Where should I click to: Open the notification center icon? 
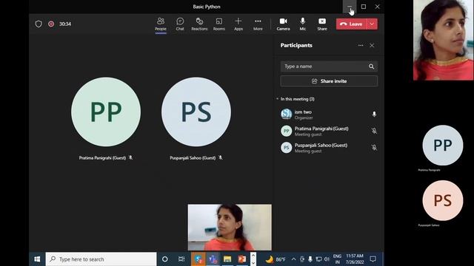373,259
